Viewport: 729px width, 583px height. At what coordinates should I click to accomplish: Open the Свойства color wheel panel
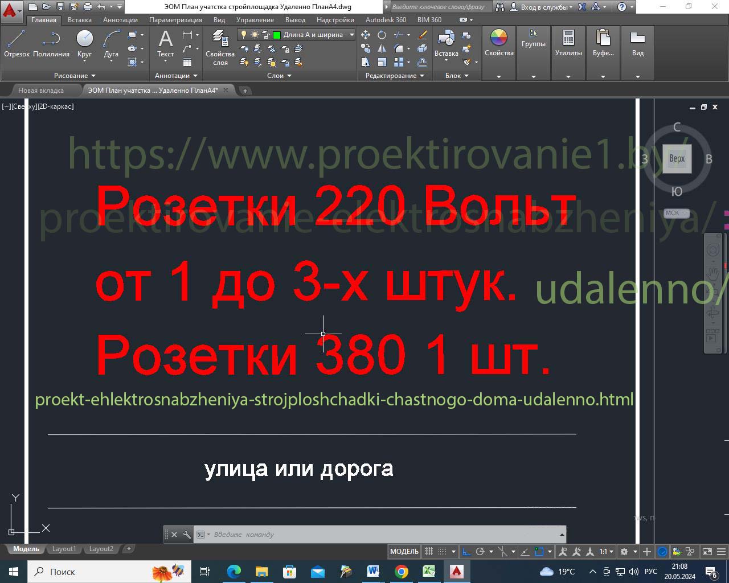[x=499, y=43]
